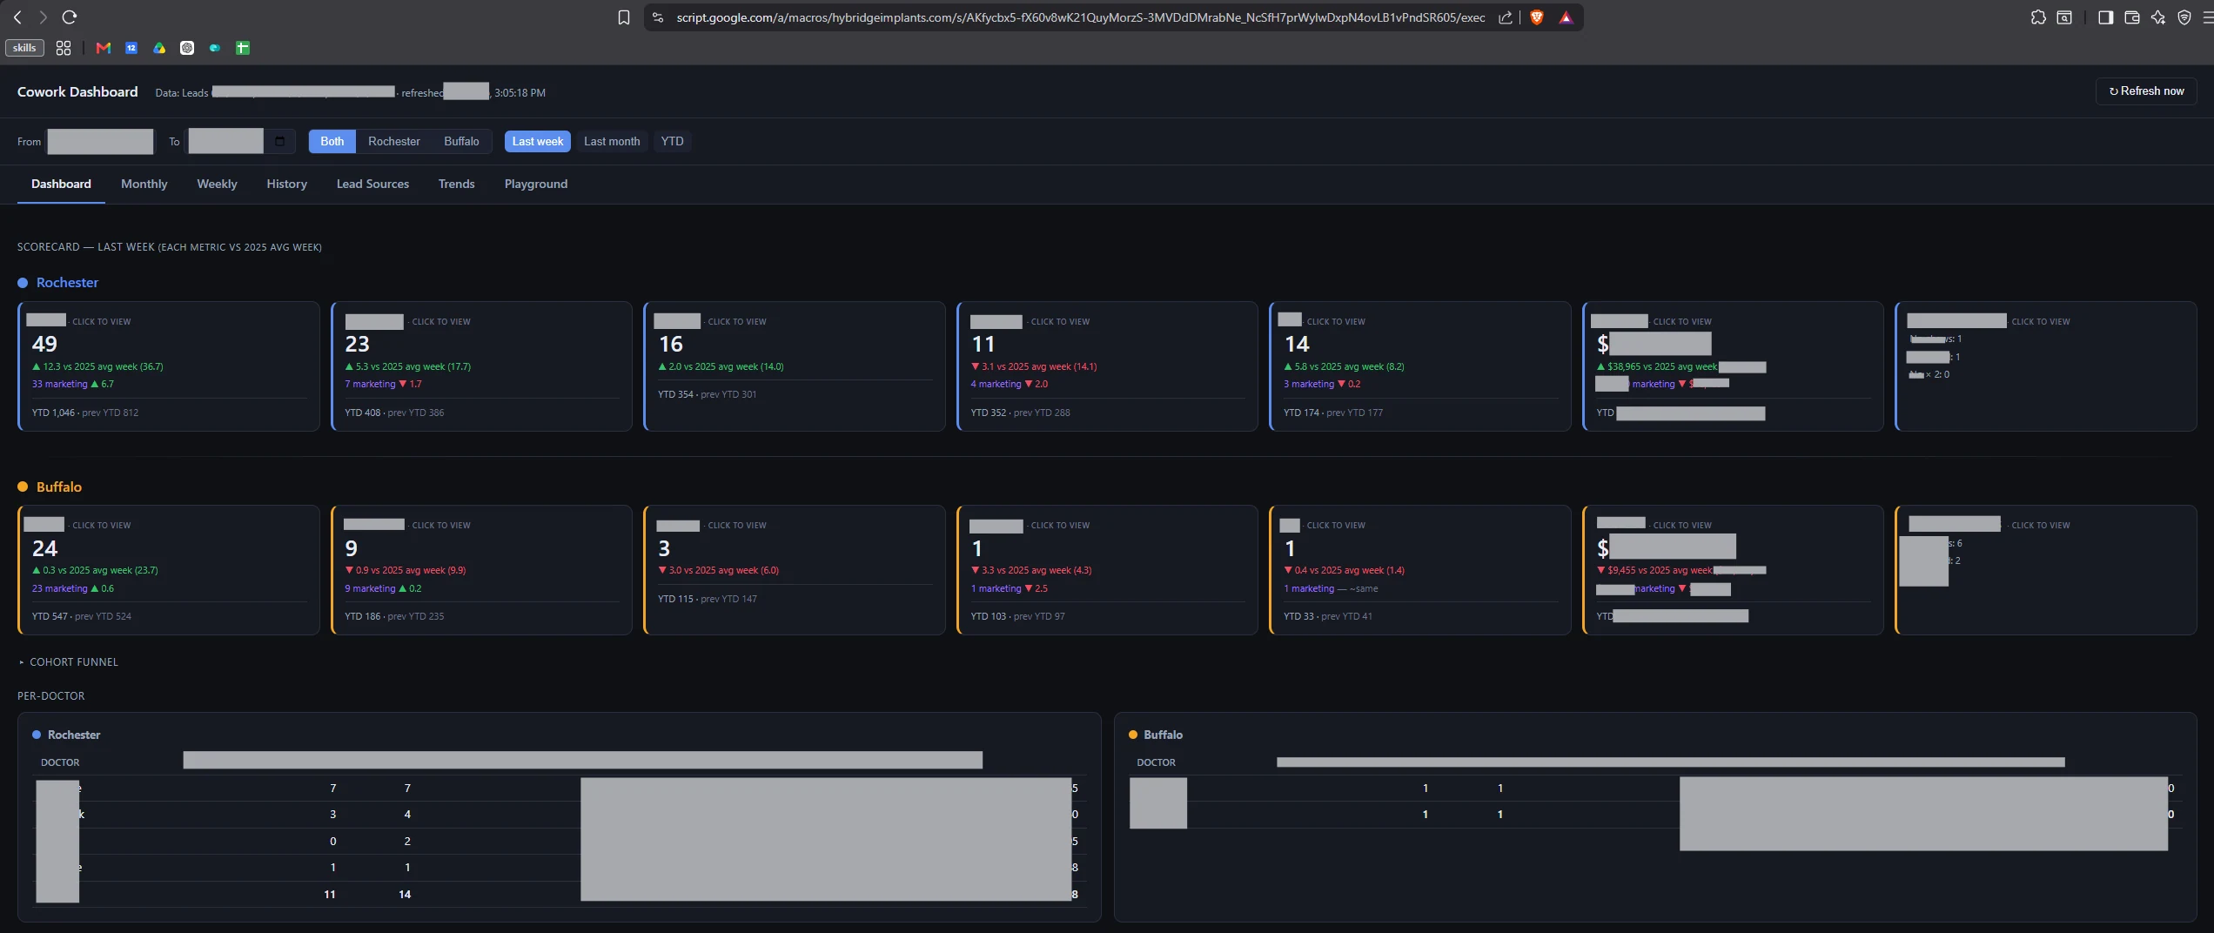
Task: View the Buffalo card showing 9
Action: pos(481,570)
